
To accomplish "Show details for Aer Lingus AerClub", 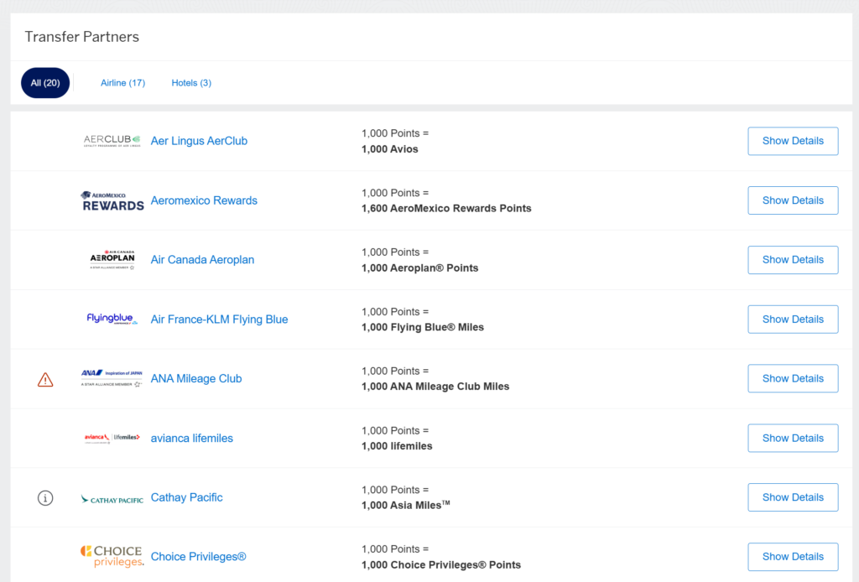I will click(792, 141).
